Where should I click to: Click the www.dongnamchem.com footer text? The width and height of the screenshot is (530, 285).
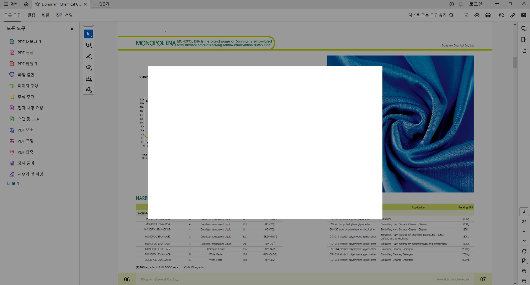[x=453, y=279]
